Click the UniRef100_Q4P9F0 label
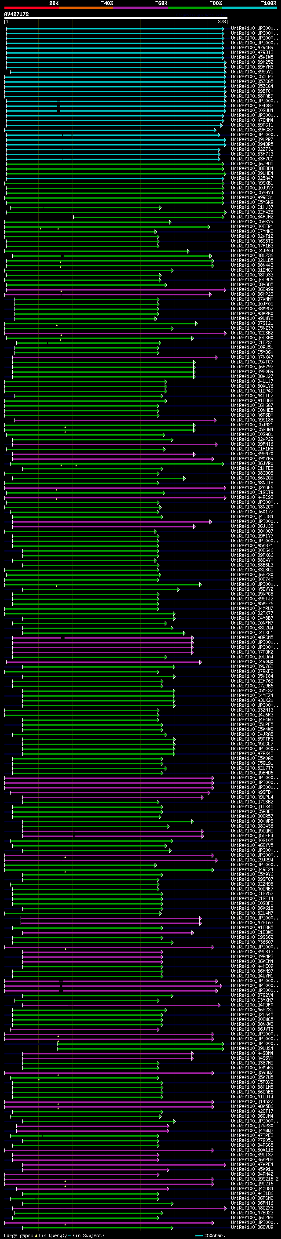 click(252, 1005)
